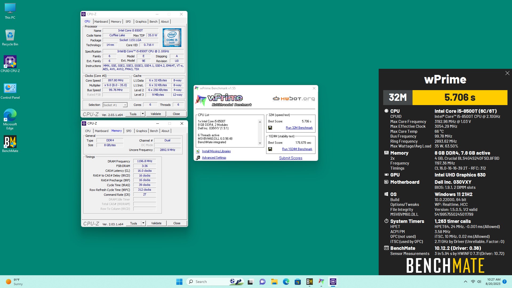Open weather widget showing 91°F Sunny

(x=14, y=282)
